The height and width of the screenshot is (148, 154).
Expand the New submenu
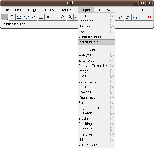coord(97,32)
